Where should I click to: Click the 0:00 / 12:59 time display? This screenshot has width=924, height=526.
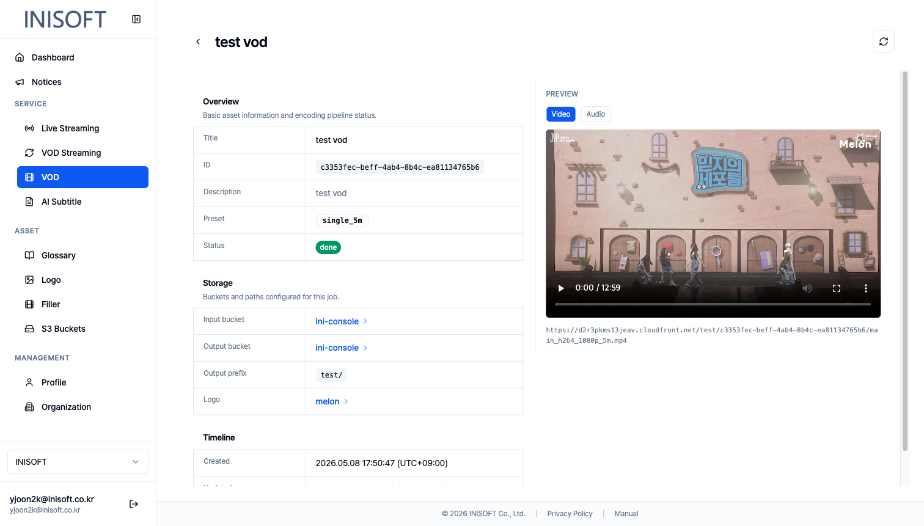point(598,288)
